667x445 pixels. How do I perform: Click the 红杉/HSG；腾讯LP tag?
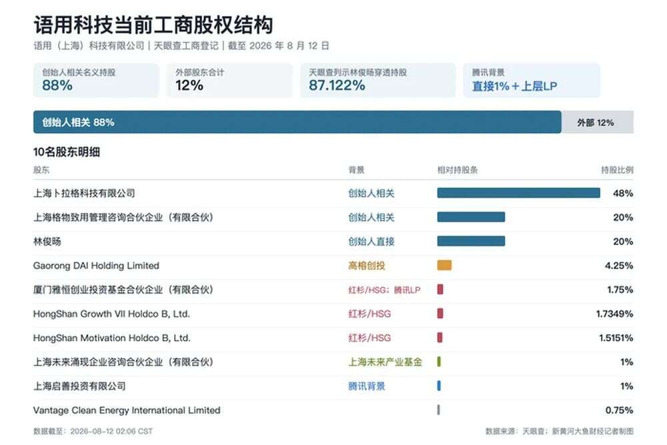coord(384,290)
